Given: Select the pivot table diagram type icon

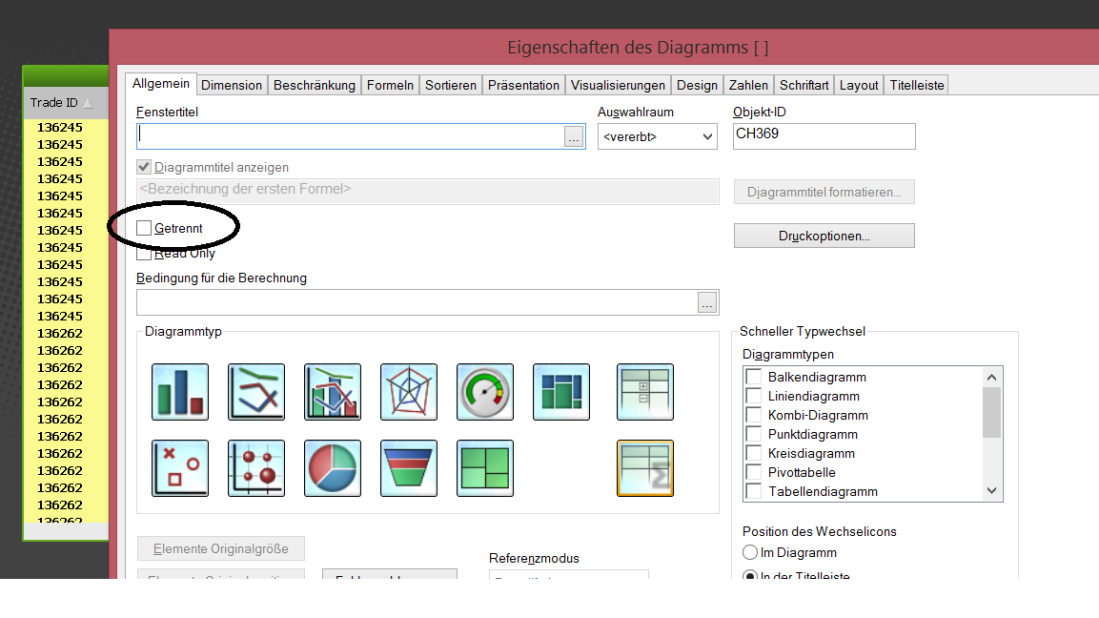Looking at the screenshot, I should [x=645, y=392].
